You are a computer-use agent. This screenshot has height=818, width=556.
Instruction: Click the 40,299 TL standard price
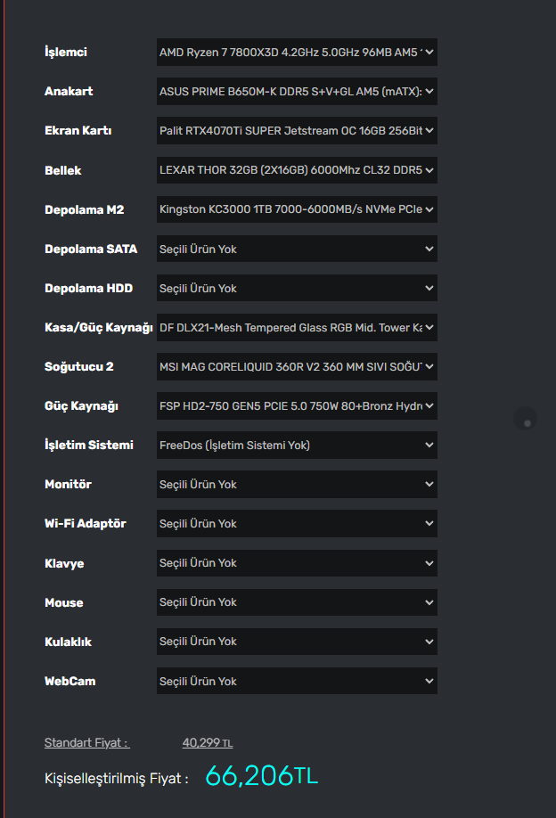coord(208,742)
